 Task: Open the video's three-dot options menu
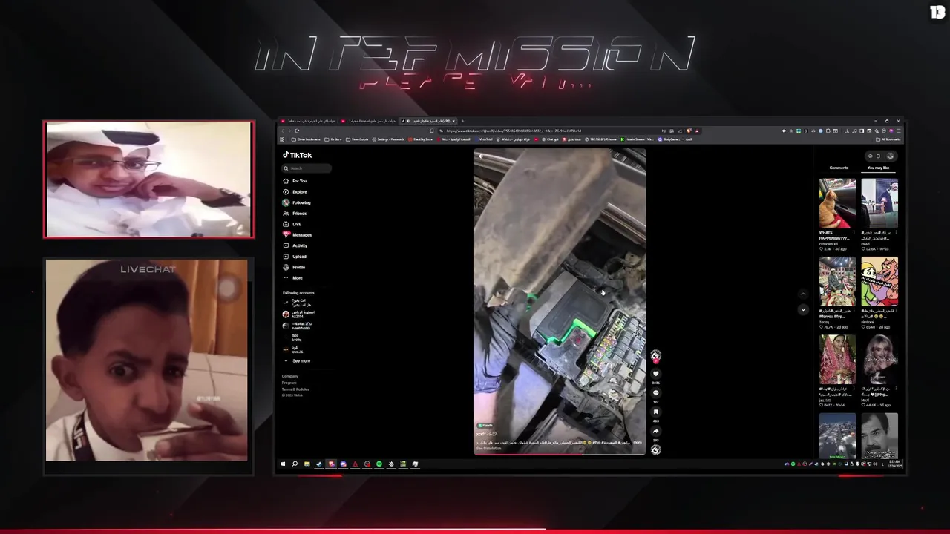638,156
